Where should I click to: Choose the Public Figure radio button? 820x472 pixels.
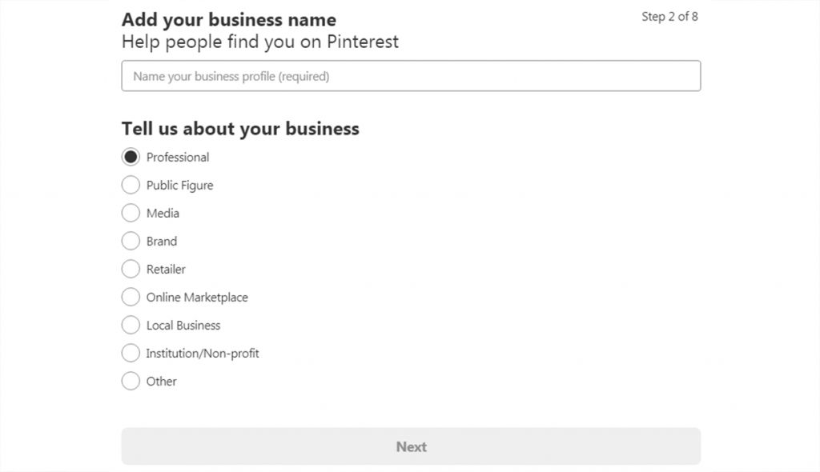131,185
